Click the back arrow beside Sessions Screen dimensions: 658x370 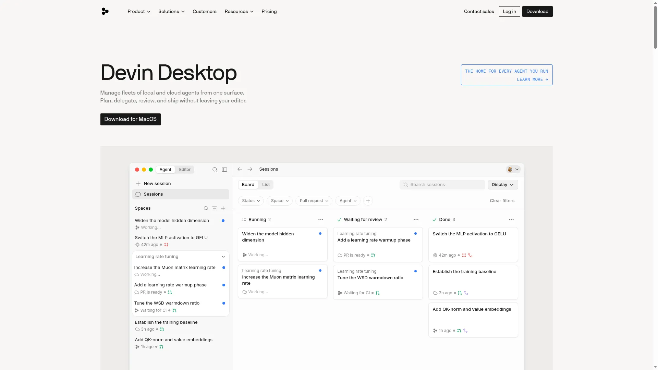[x=240, y=169]
